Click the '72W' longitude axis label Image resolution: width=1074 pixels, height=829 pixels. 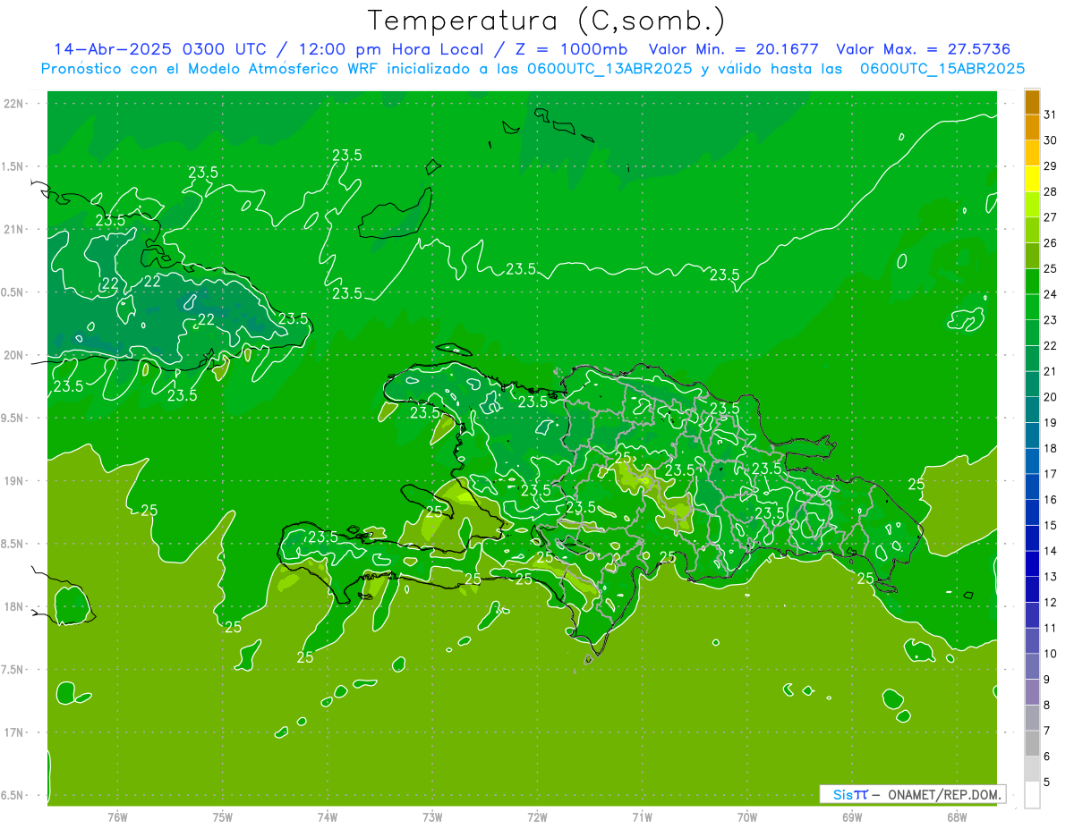538,817
